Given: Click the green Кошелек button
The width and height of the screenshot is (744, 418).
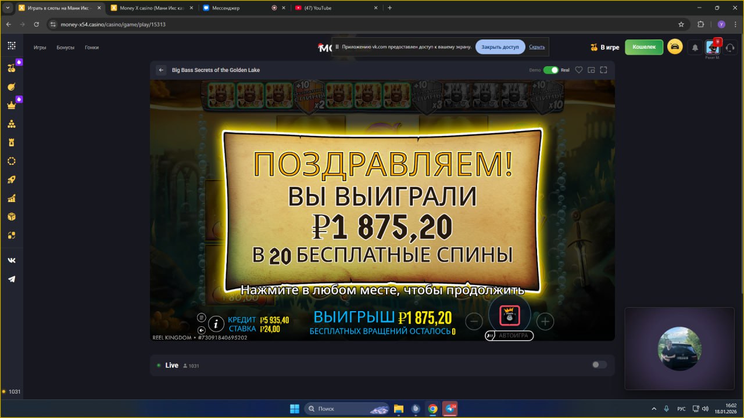Looking at the screenshot, I should coord(643,47).
